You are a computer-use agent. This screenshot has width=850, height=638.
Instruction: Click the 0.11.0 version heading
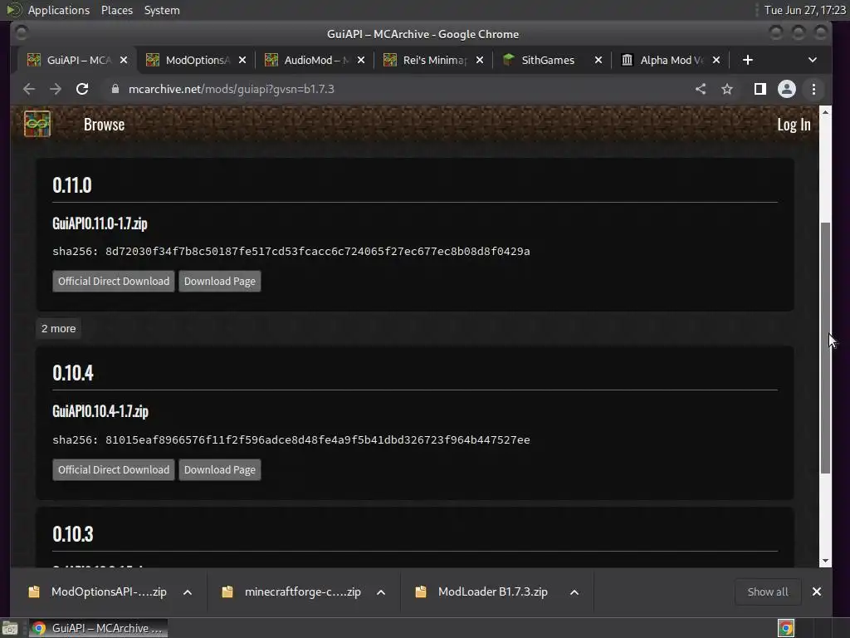tap(72, 185)
